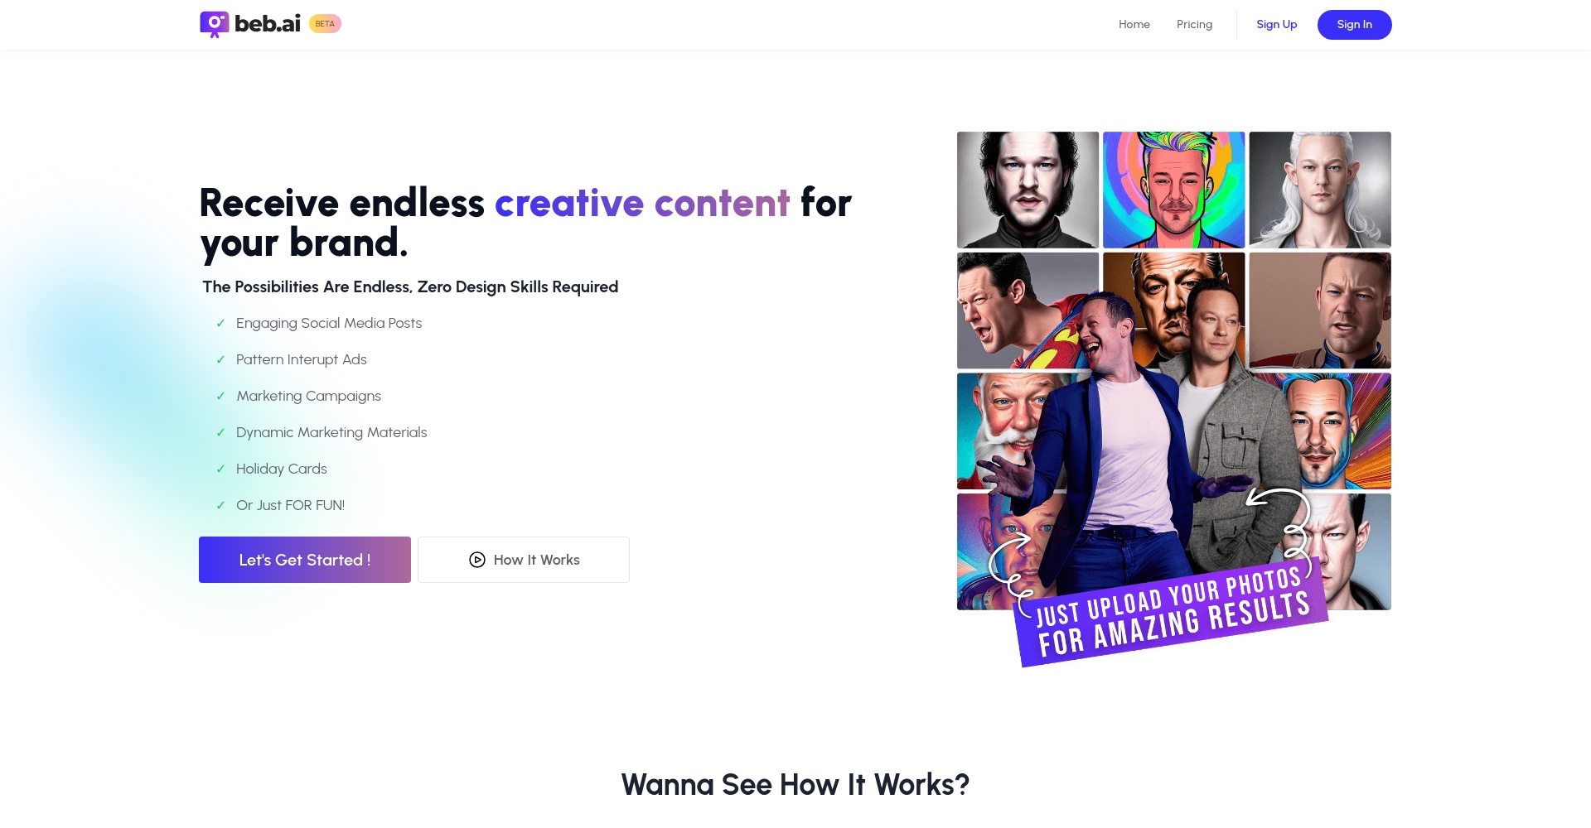
Task: Click checkmark beside Marketing Campaigns
Action: pos(220,397)
